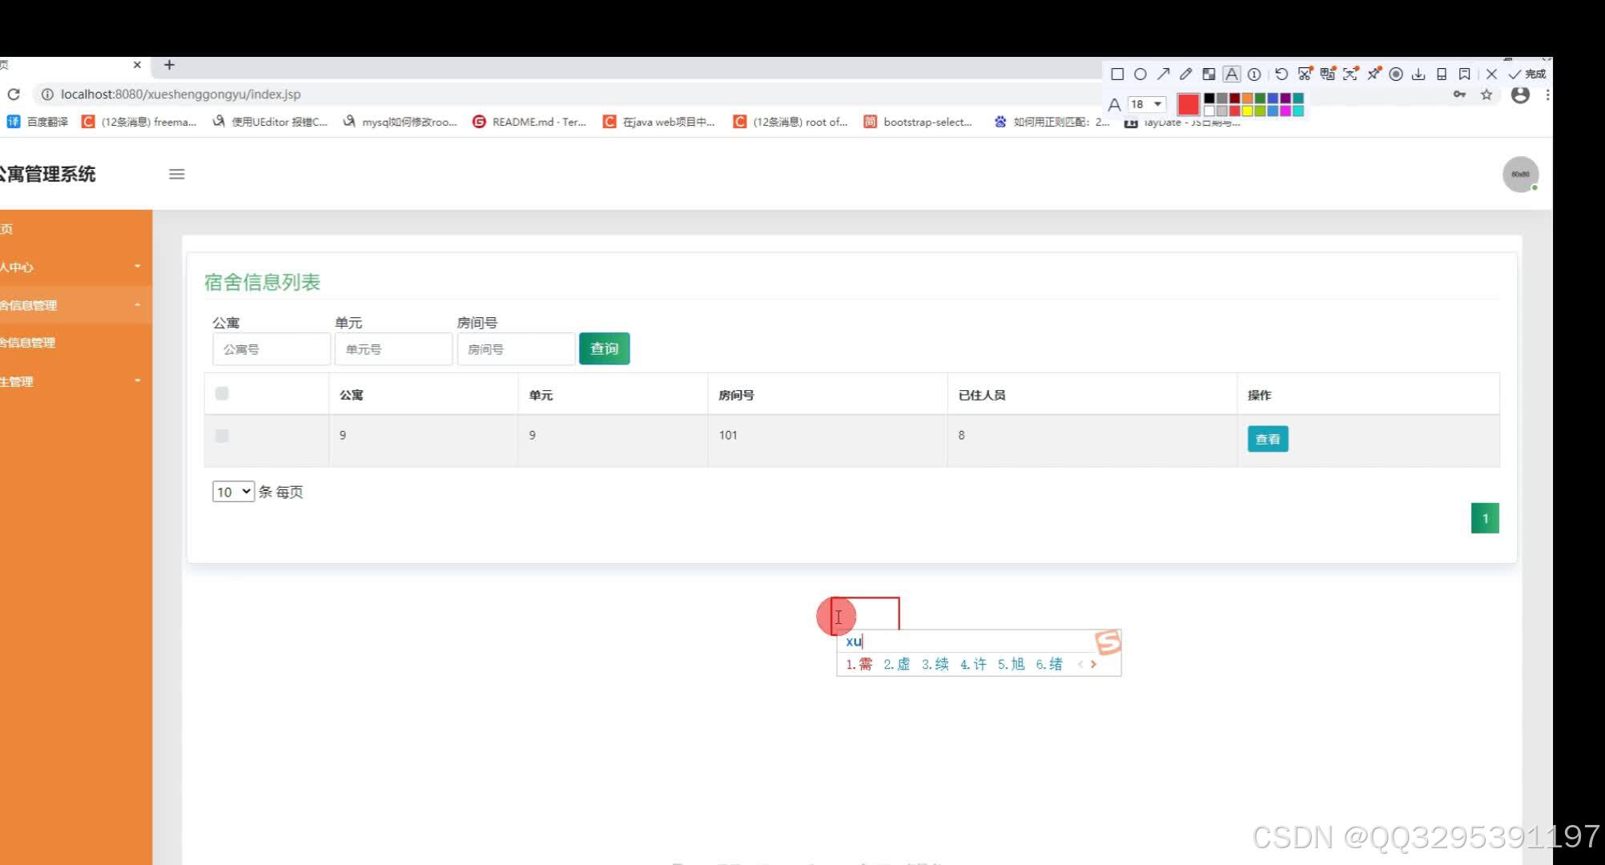This screenshot has height=865, width=1605.
Task: Choose IME candidate 4 许
Action: click(973, 664)
